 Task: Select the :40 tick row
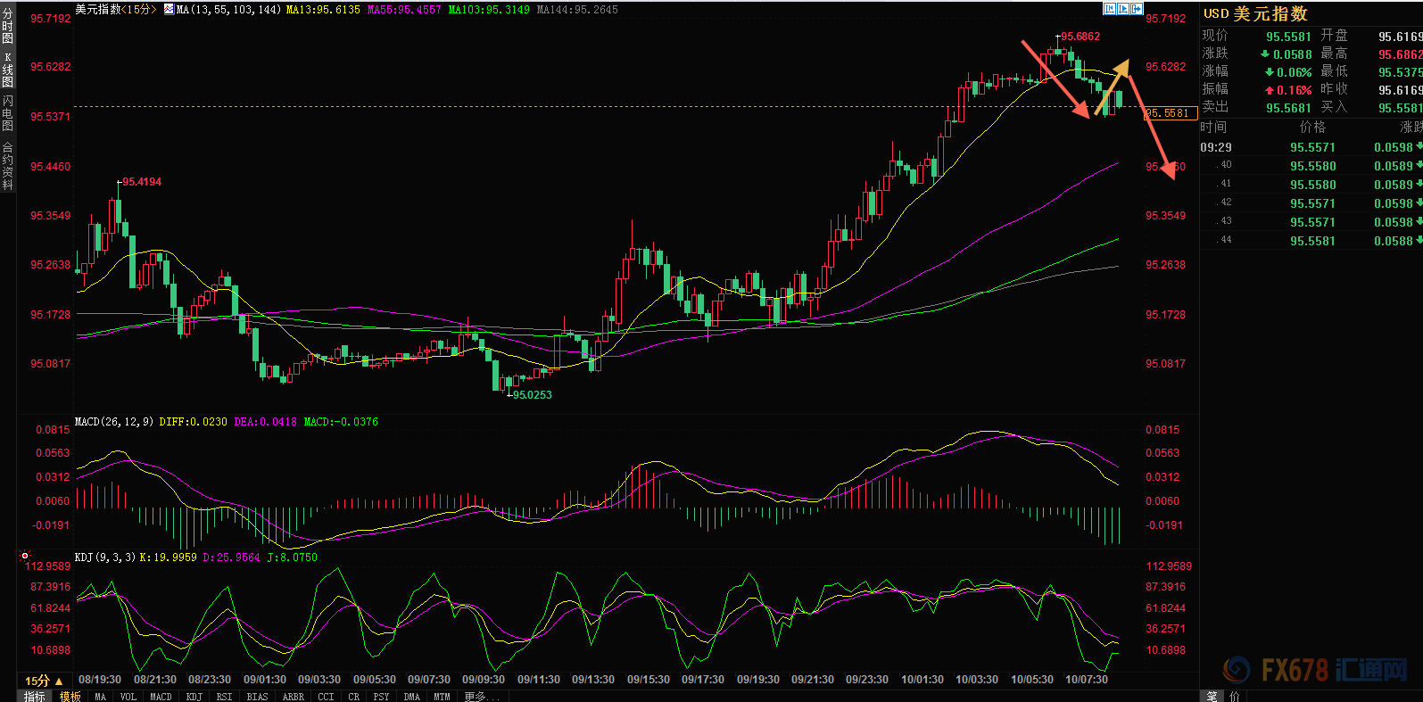click(1311, 166)
